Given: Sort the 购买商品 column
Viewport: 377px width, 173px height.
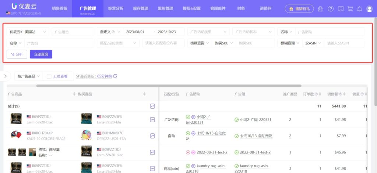Looking at the screenshot, I should pyautogui.click(x=144, y=94).
